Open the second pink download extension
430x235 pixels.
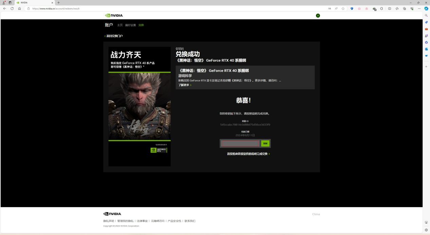point(367,8)
